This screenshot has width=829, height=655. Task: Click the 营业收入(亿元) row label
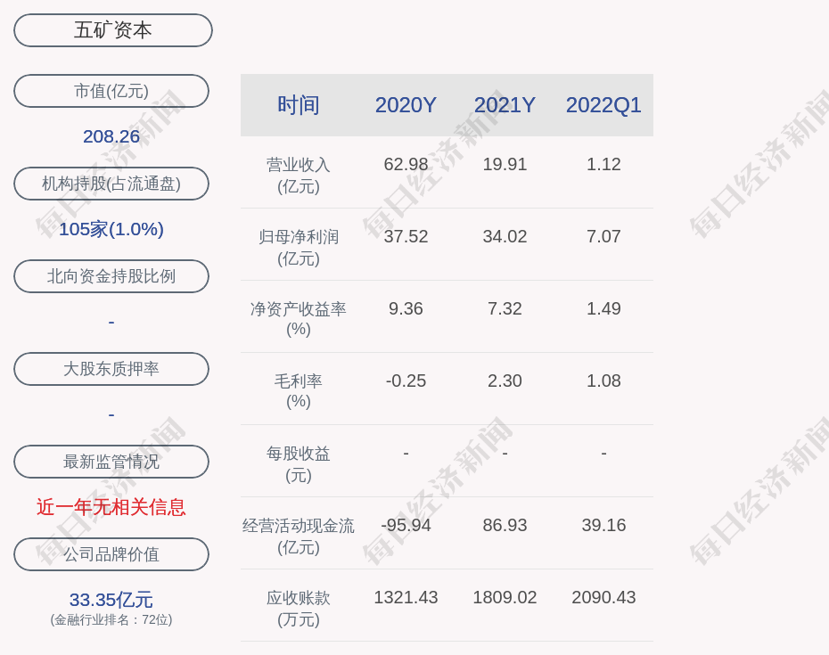point(299,175)
